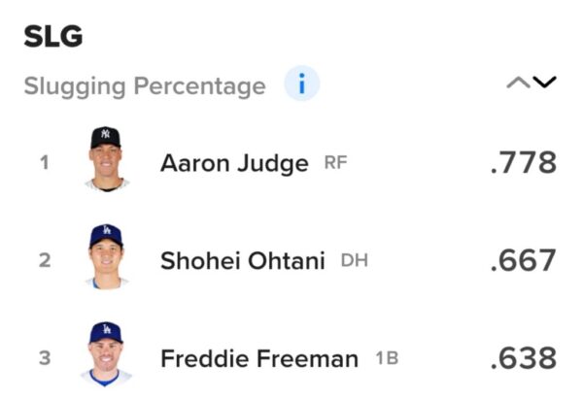Click the RF position label
The image size is (583, 399).
[335, 164]
